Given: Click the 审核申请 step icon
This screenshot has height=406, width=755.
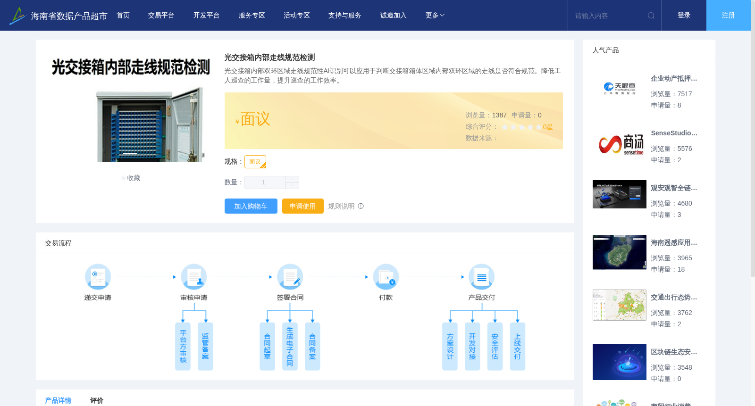Looking at the screenshot, I should (194, 277).
